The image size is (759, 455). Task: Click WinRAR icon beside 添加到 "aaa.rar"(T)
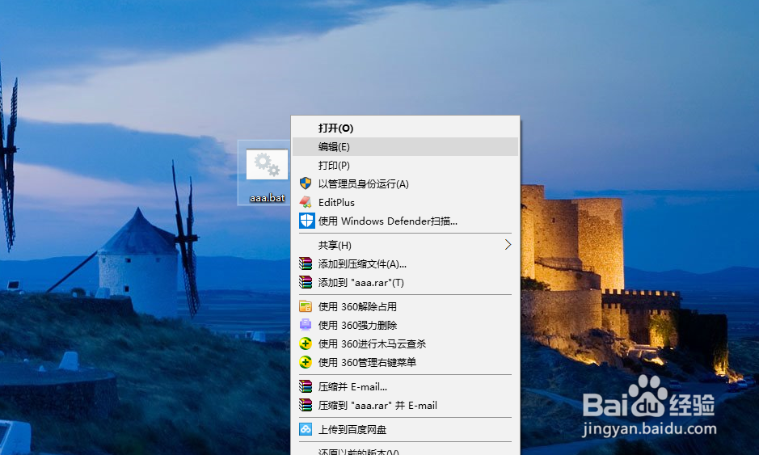(x=306, y=282)
